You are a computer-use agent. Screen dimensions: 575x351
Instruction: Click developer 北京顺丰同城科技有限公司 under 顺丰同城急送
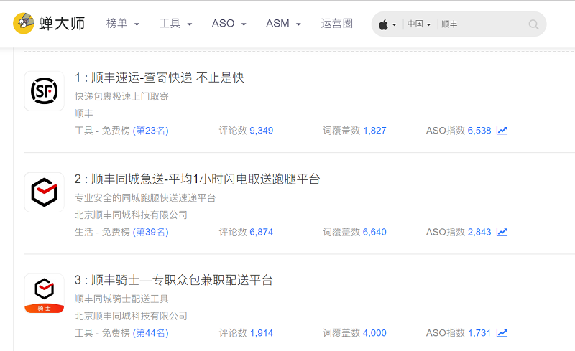click(x=131, y=215)
